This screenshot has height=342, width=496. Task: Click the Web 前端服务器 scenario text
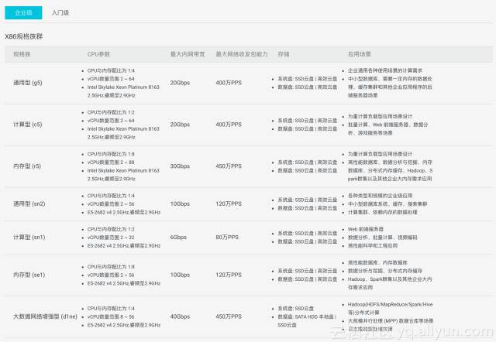pyautogui.click(x=366, y=229)
